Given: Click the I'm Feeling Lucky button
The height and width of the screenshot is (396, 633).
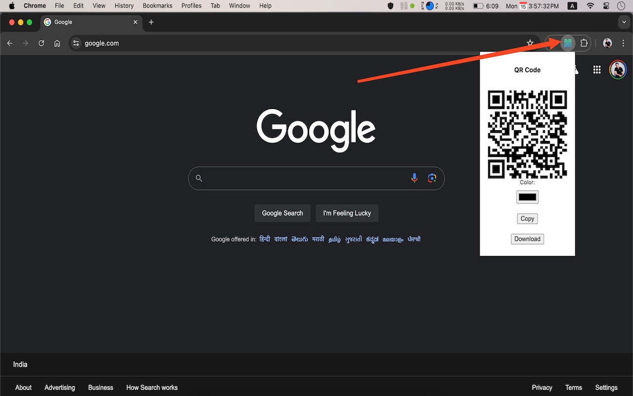Looking at the screenshot, I should (347, 213).
